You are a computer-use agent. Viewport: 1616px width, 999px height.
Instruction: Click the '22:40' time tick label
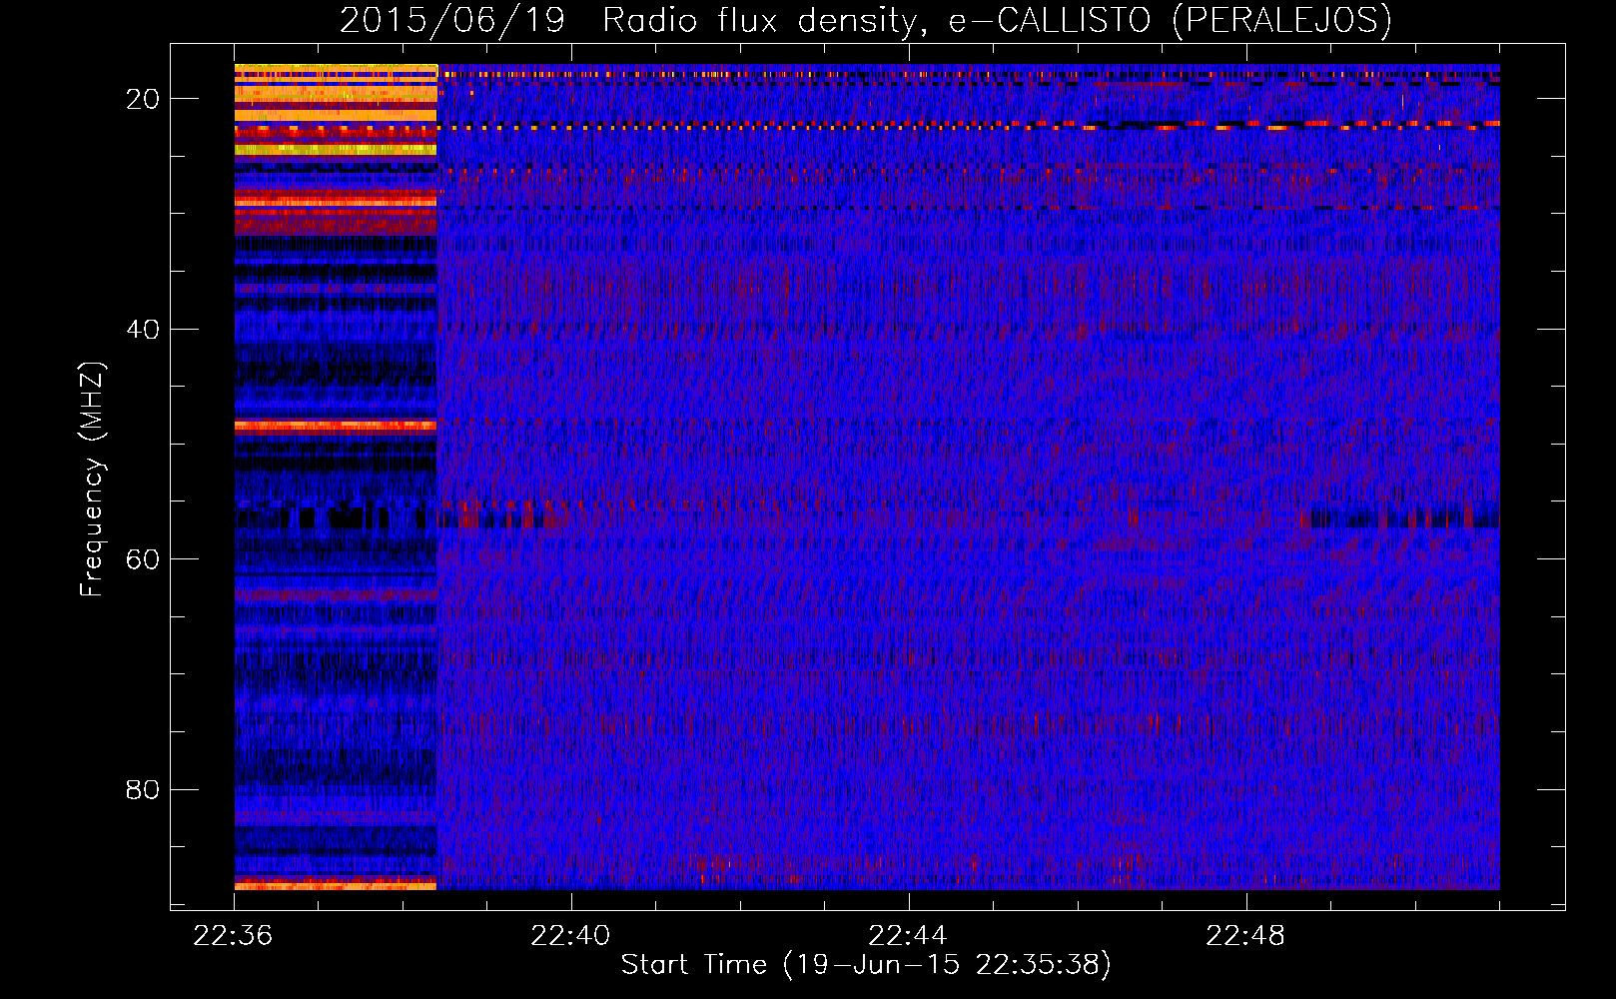[570, 936]
